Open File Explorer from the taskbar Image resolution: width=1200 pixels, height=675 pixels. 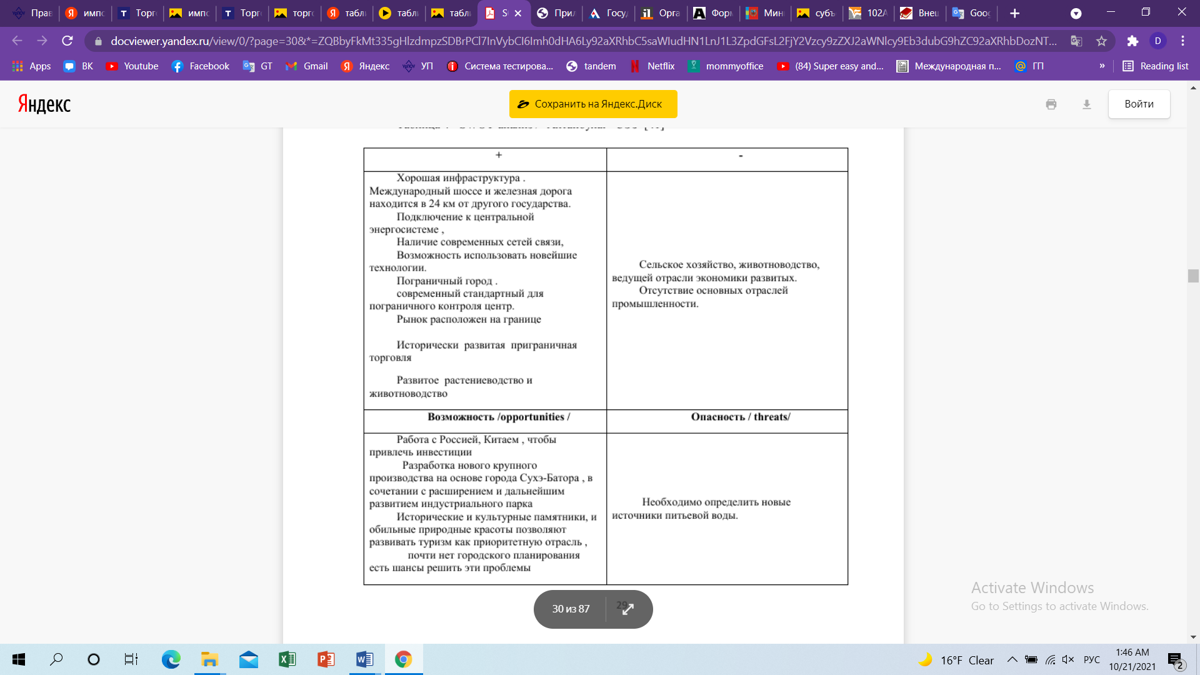209,659
